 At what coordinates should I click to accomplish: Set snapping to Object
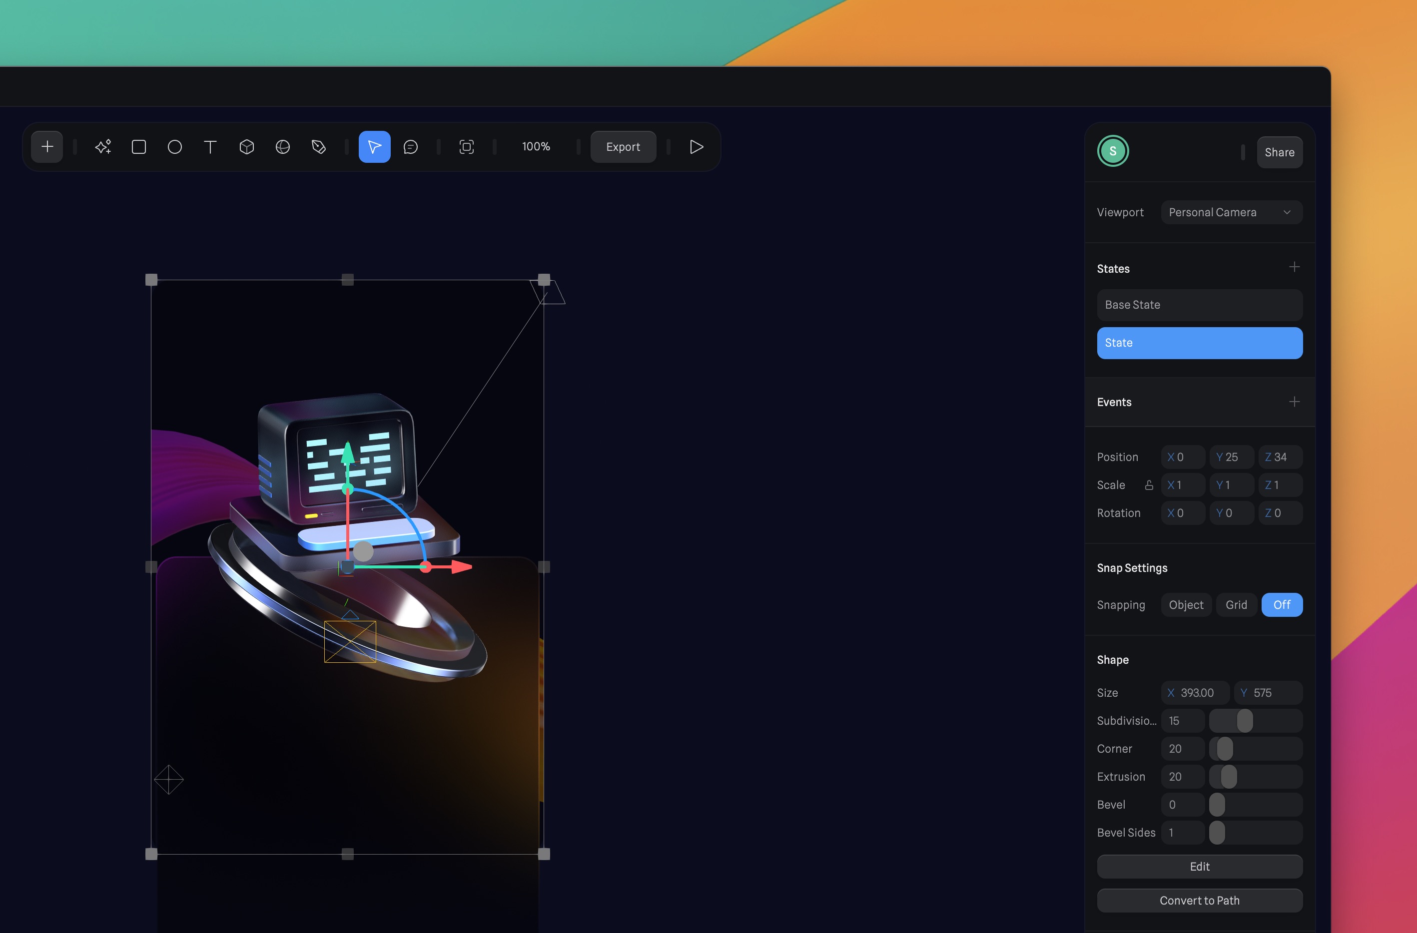1185,604
